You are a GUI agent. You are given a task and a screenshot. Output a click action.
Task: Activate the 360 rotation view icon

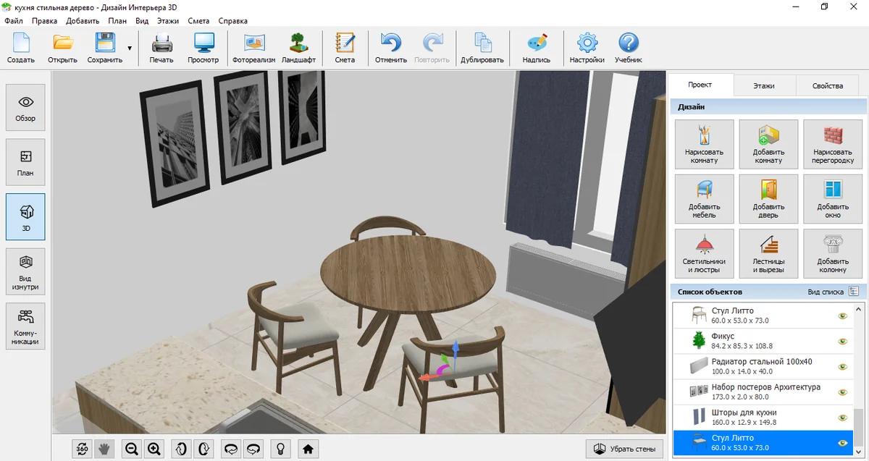pos(82,449)
